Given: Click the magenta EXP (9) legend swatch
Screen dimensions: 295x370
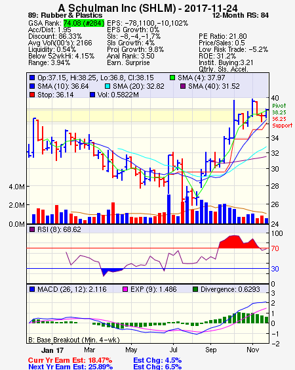Looking at the screenshot, I should point(125,289).
